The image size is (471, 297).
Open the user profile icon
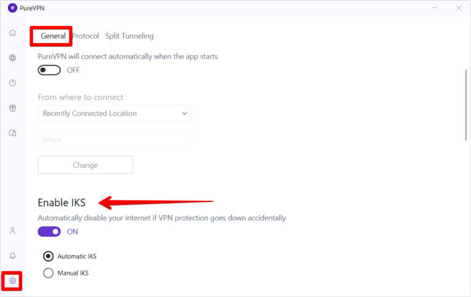tap(12, 231)
